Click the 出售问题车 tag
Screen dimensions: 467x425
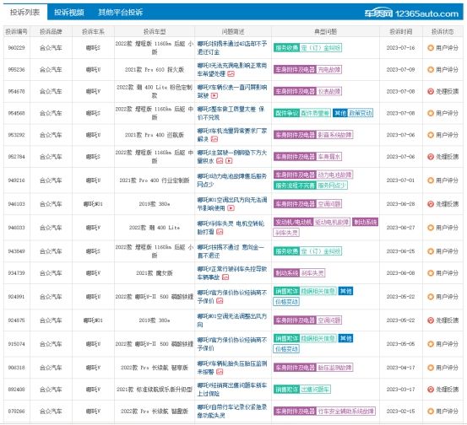click(x=315, y=390)
